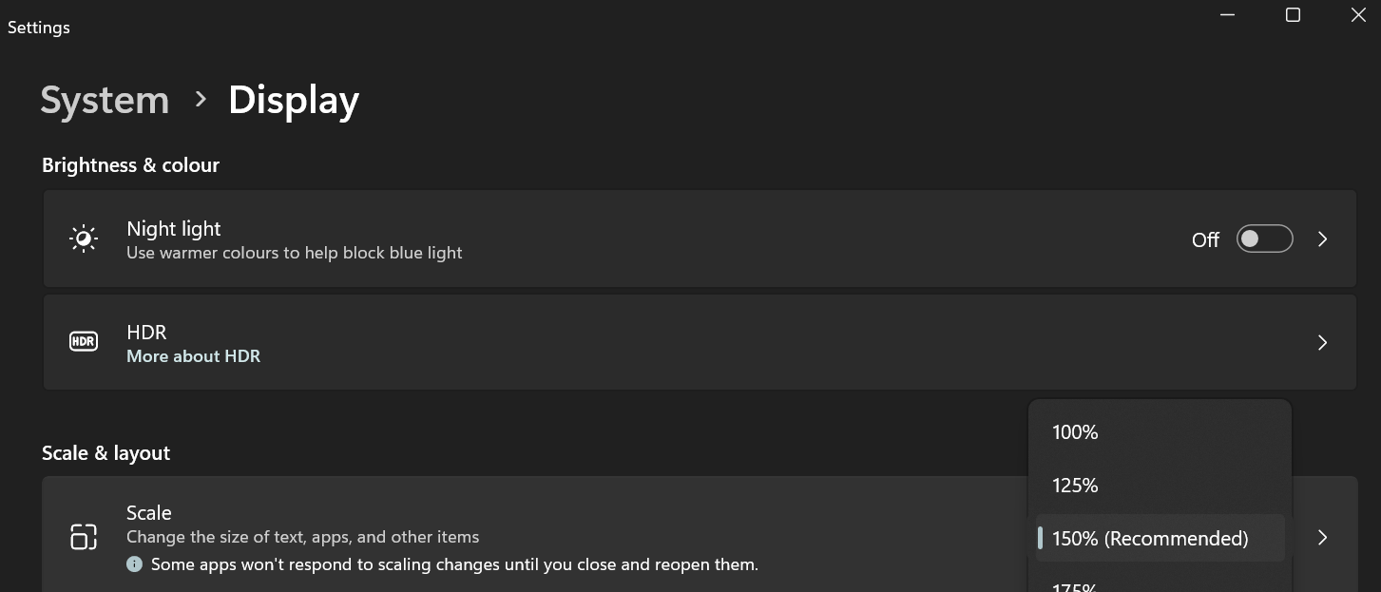Click the Display breadcrumb heading
The width and height of the screenshot is (1381, 592).
tap(294, 100)
